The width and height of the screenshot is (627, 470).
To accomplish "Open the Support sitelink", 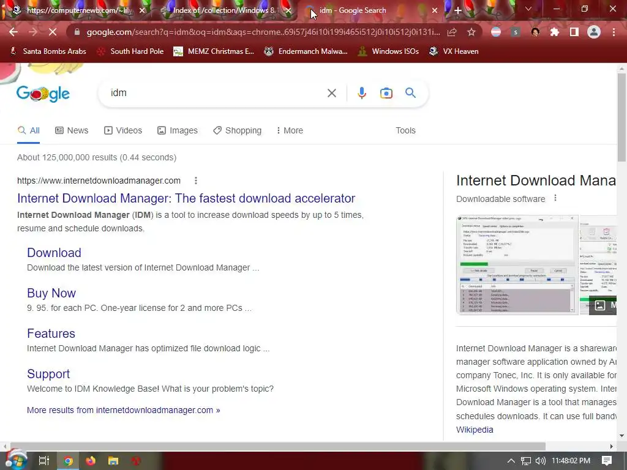I will point(48,374).
